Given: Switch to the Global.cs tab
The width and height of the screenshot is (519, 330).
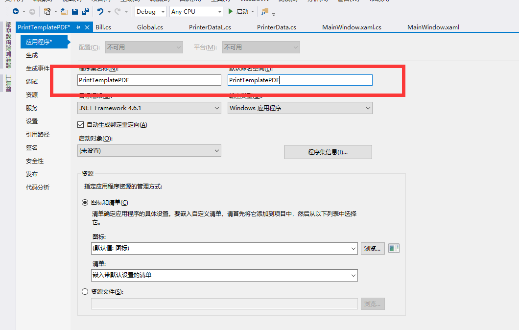Looking at the screenshot, I should click(x=150, y=27).
